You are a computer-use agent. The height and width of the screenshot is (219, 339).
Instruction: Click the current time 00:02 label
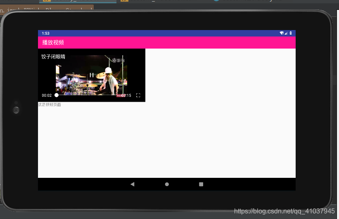coord(47,95)
